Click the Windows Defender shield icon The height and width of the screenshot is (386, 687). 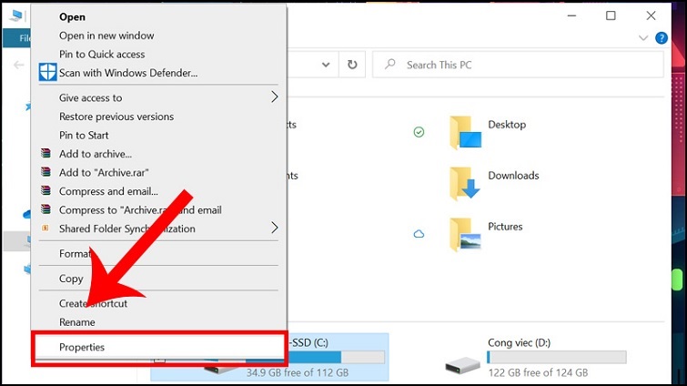(x=47, y=73)
